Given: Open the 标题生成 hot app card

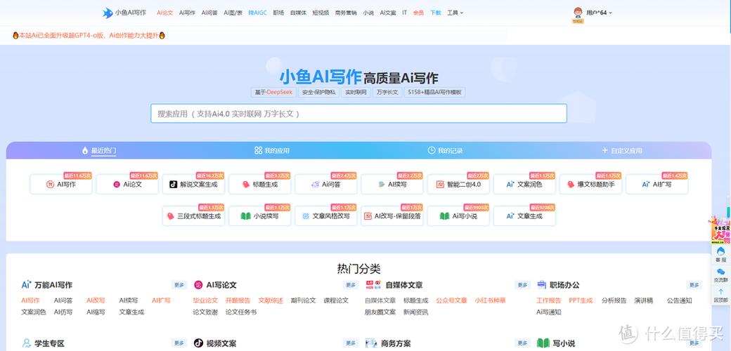Looking at the screenshot, I should point(259,185).
